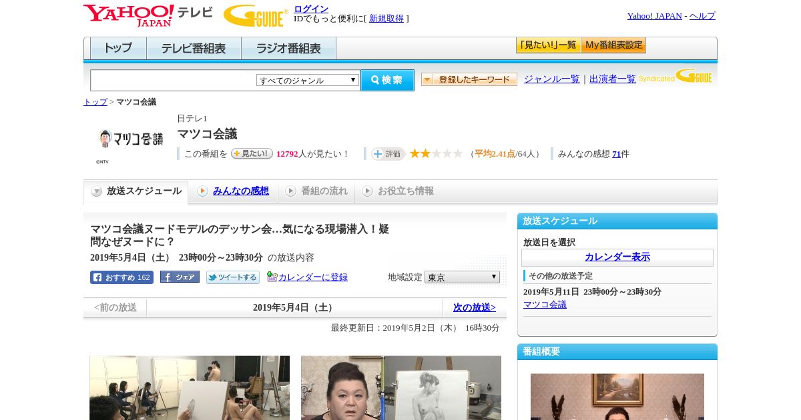Go to 次の放送> next broadcast
Screen dimensions: 801x420
[x=475, y=308]
